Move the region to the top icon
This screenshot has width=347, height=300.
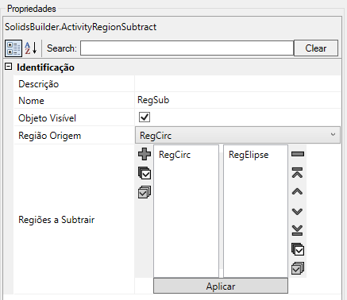click(298, 173)
